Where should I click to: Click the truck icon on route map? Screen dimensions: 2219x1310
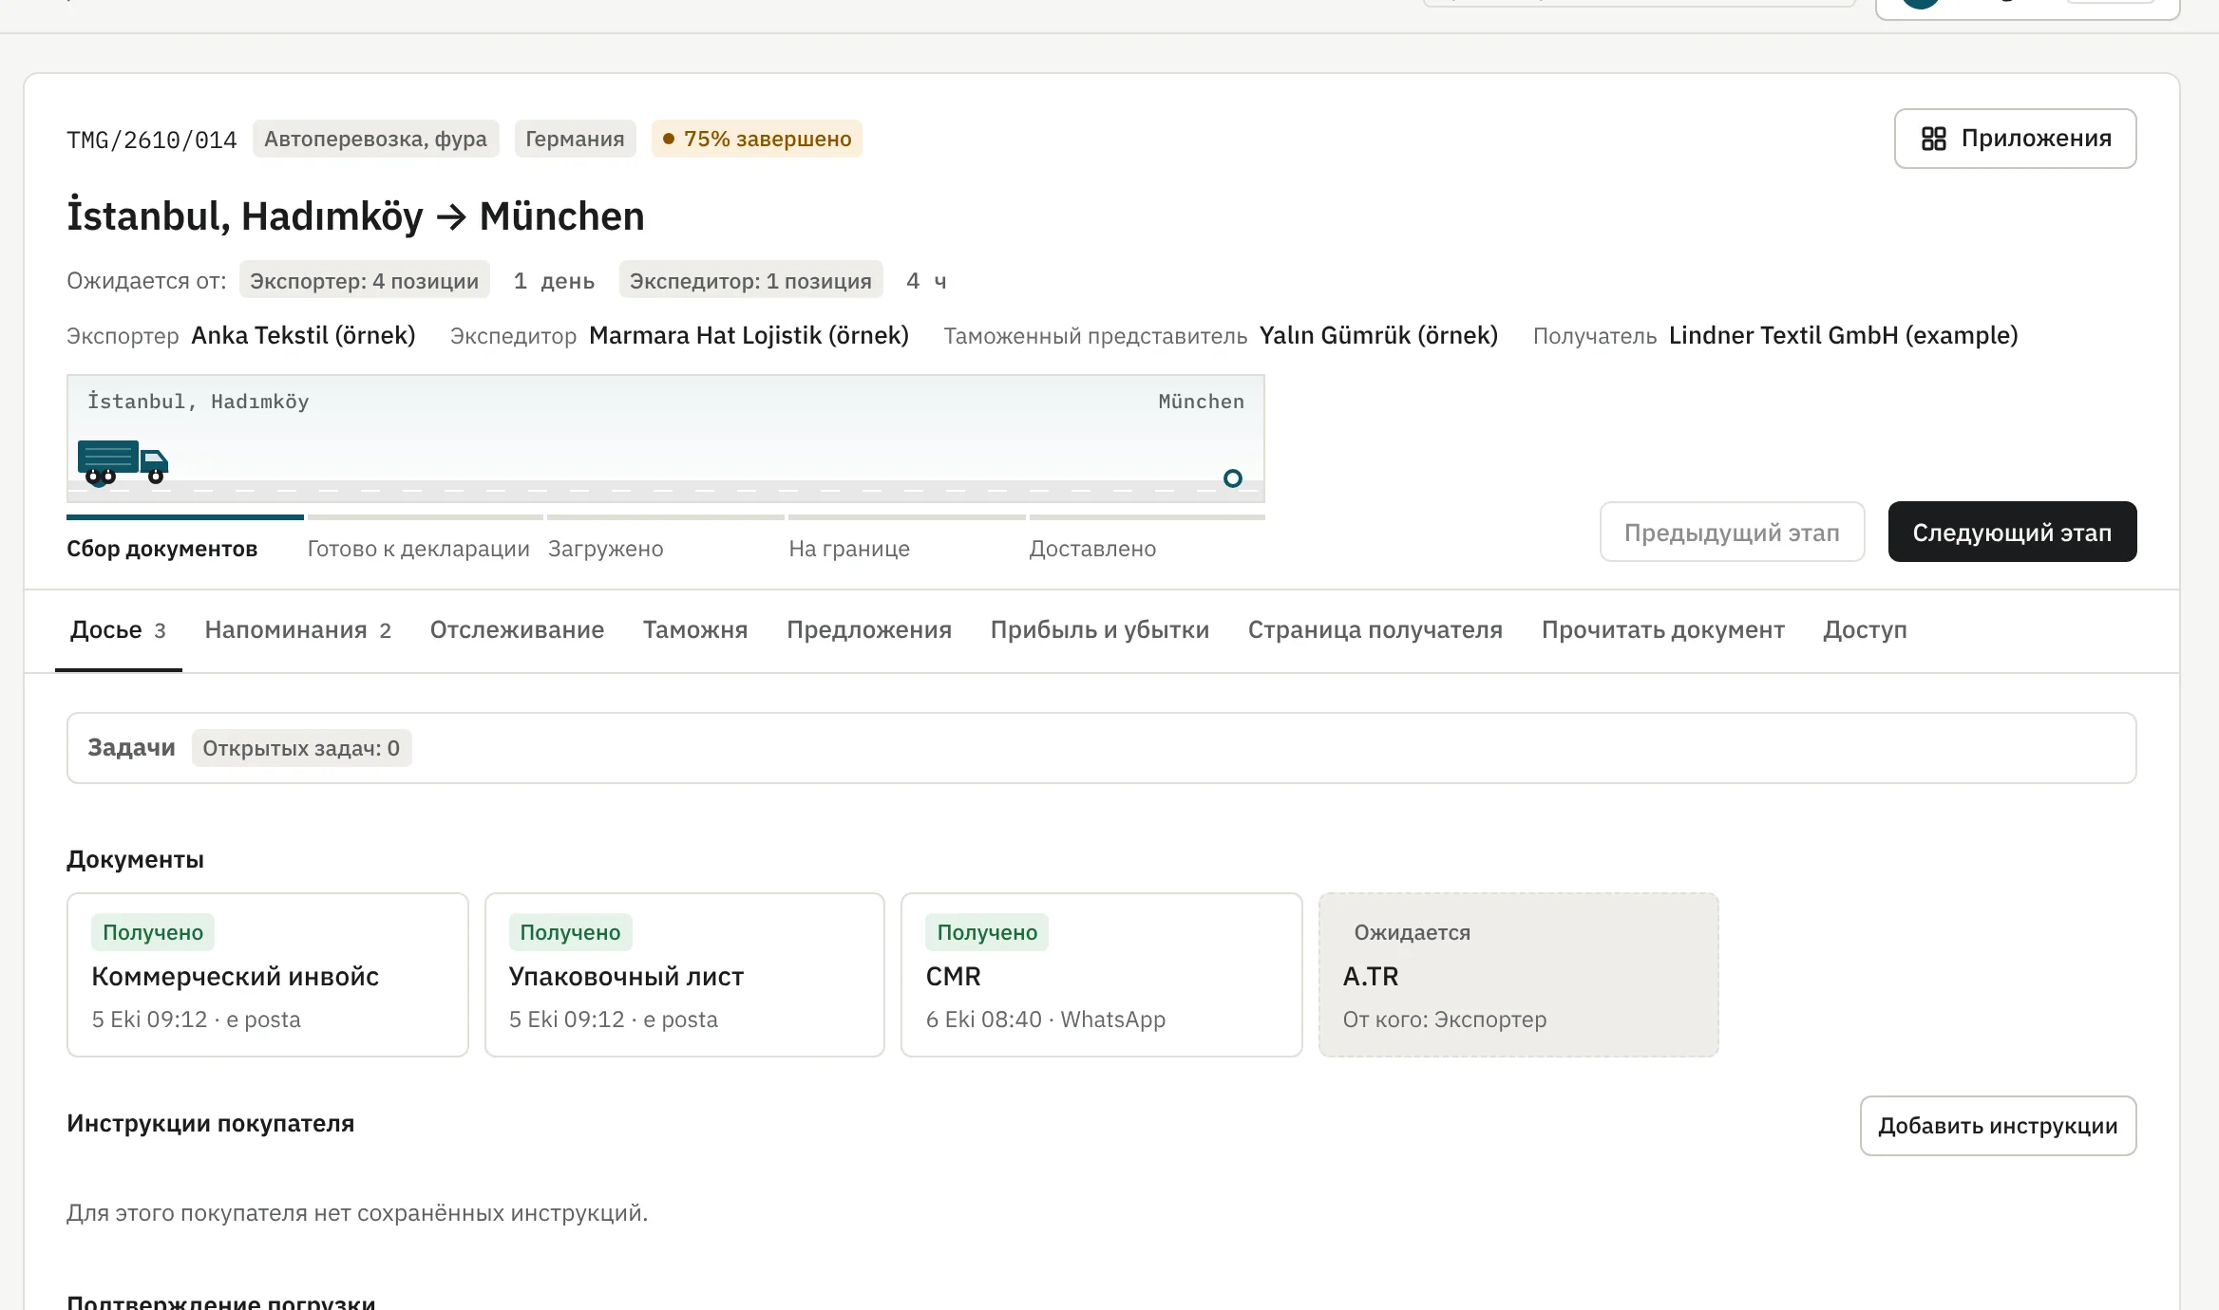pyautogui.click(x=123, y=462)
